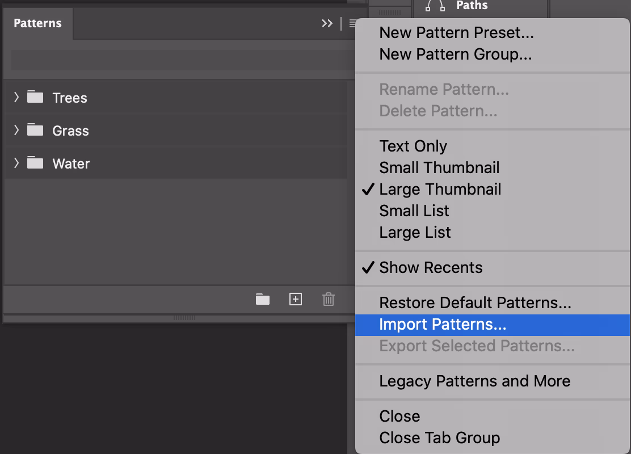Screen dimensions: 631x454
Task: Open Legacy Patterns and More
Action: pyautogui.click(x=474, y=381)
